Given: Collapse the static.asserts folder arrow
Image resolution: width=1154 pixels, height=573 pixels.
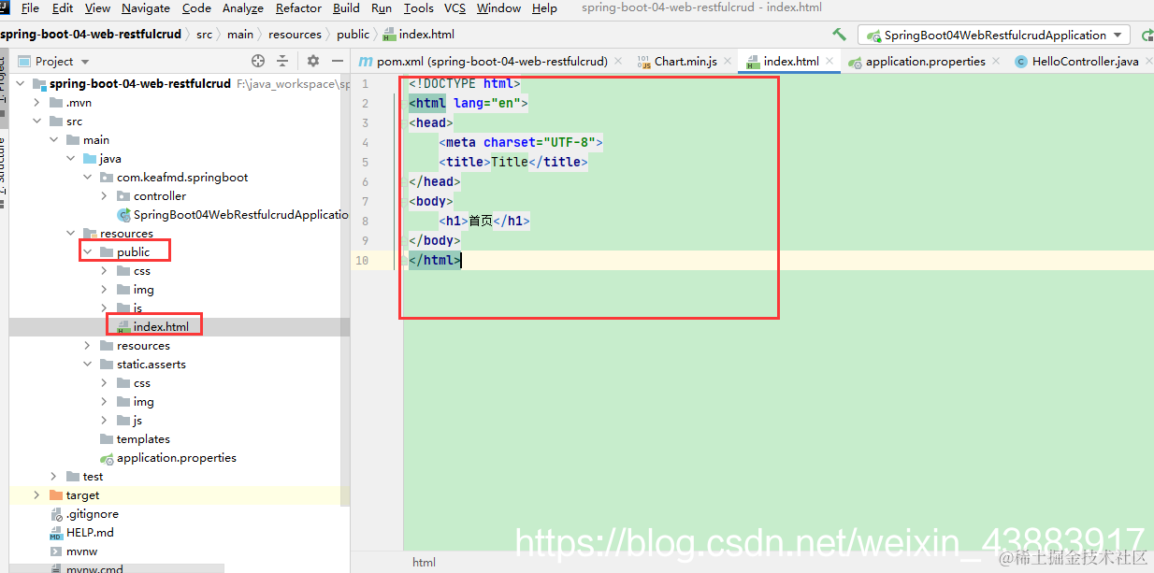Looking at the screenshot, I should 88,365.
